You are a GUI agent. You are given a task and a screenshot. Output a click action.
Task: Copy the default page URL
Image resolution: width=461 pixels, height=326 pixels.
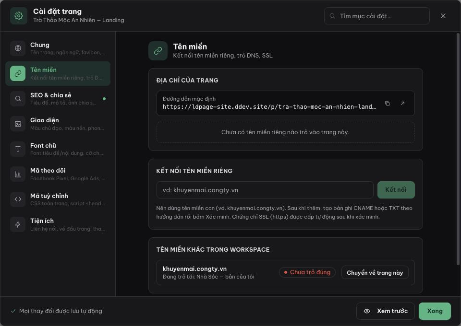388,103
